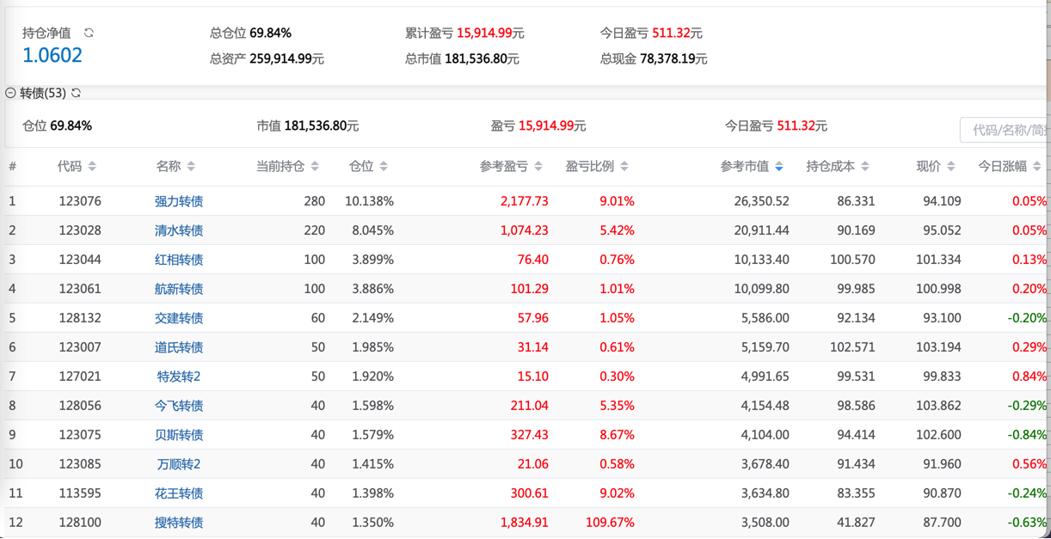Focus the 代码/名称 search field

(1005, 130)
